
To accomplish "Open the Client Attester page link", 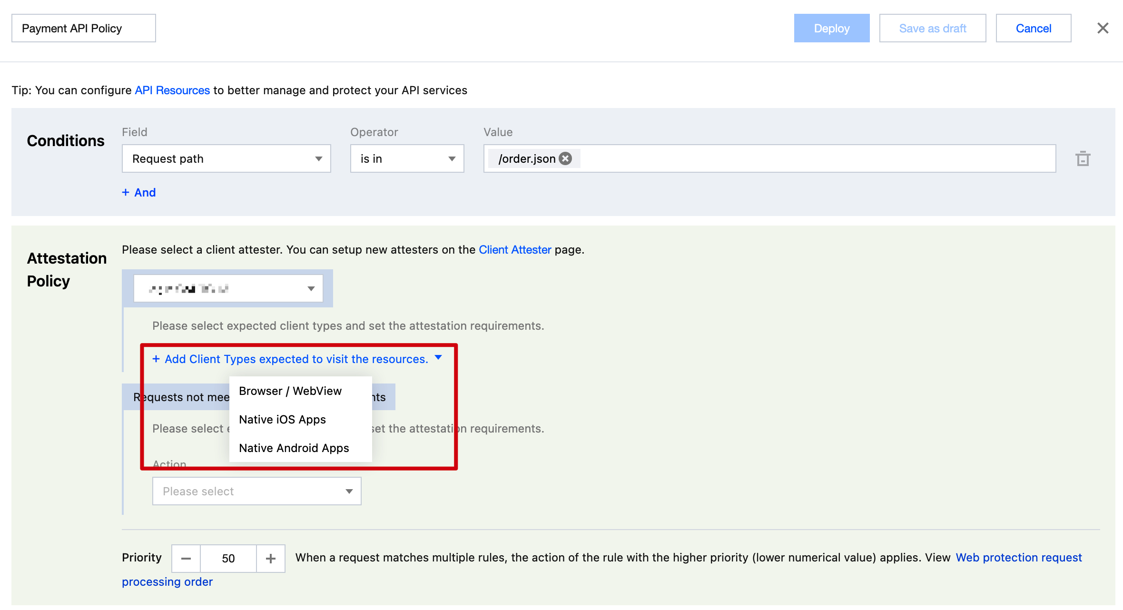I will [515, 249].
